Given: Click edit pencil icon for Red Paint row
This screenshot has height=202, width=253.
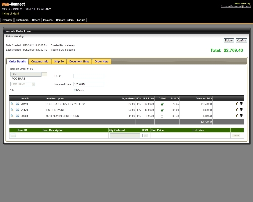Looking at the screenshot, I should [x=237, y=110].
